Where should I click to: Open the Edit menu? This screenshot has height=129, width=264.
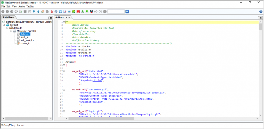(x=9, y=6)
